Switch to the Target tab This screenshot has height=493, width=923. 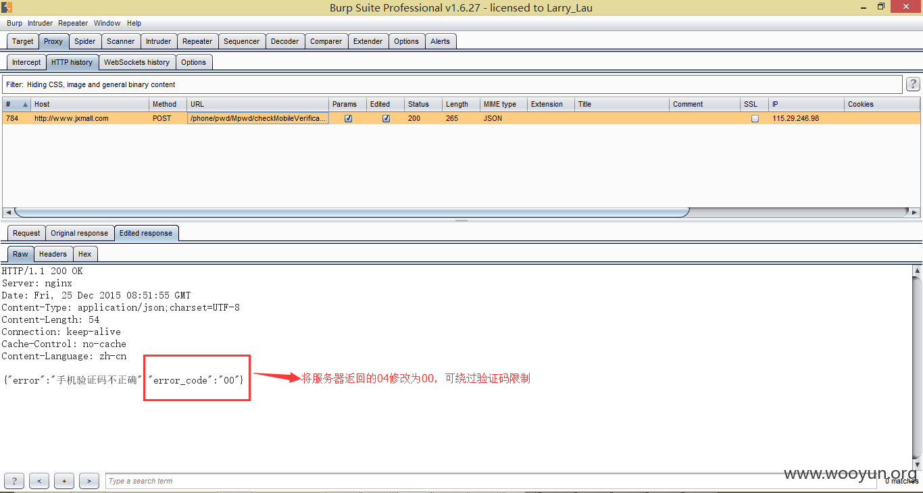click(22, 41)
